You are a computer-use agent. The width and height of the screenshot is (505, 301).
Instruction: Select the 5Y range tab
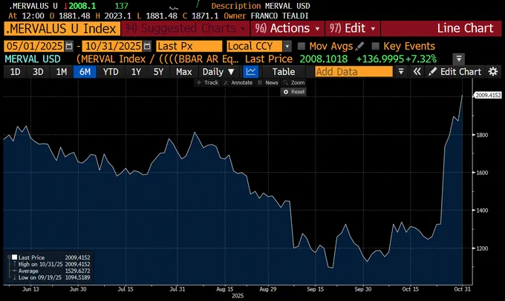pyautogui.click(x=158, y=71)
